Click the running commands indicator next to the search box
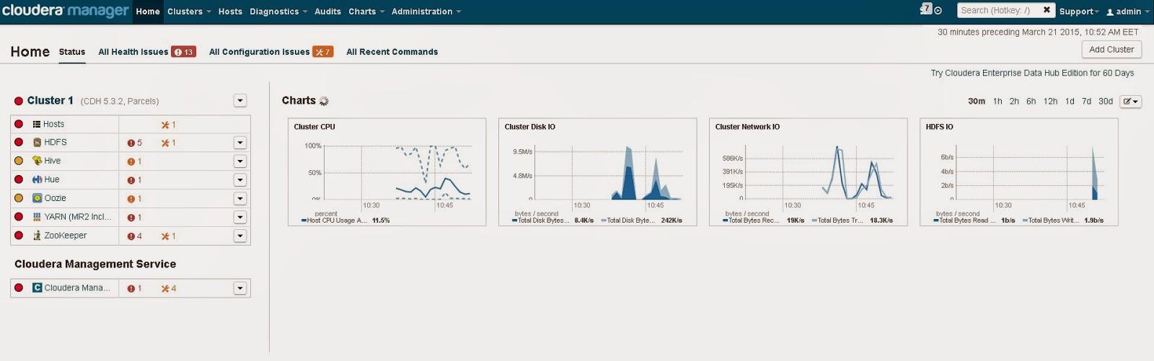The width and height of the screenshot is (1154, 361). tap(938, 11)
